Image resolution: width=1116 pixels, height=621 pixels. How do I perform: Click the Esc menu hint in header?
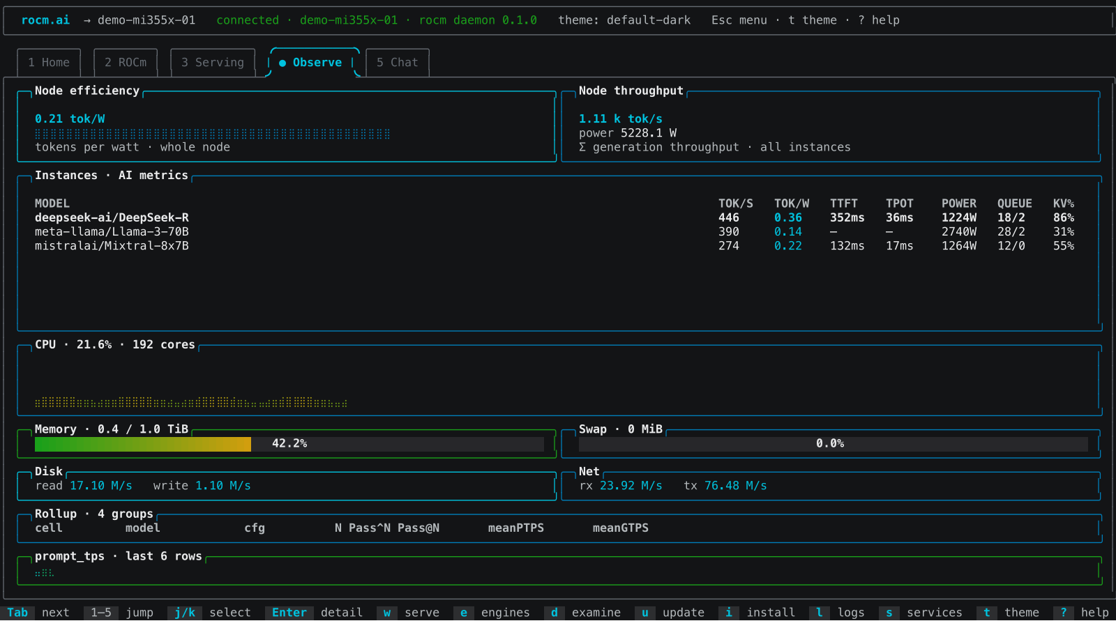click(x=739, y=20)
